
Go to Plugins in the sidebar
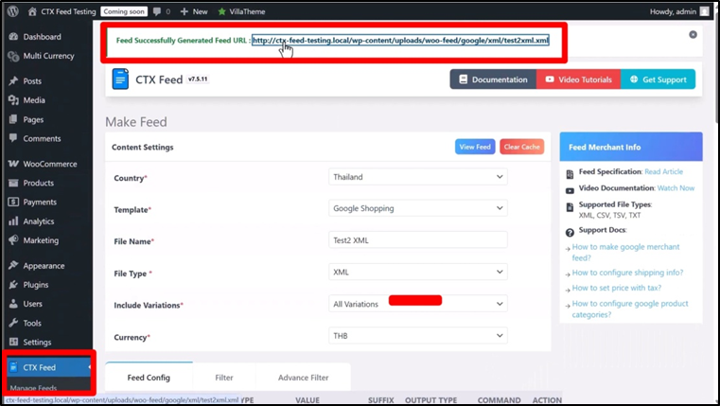(36, 284)
